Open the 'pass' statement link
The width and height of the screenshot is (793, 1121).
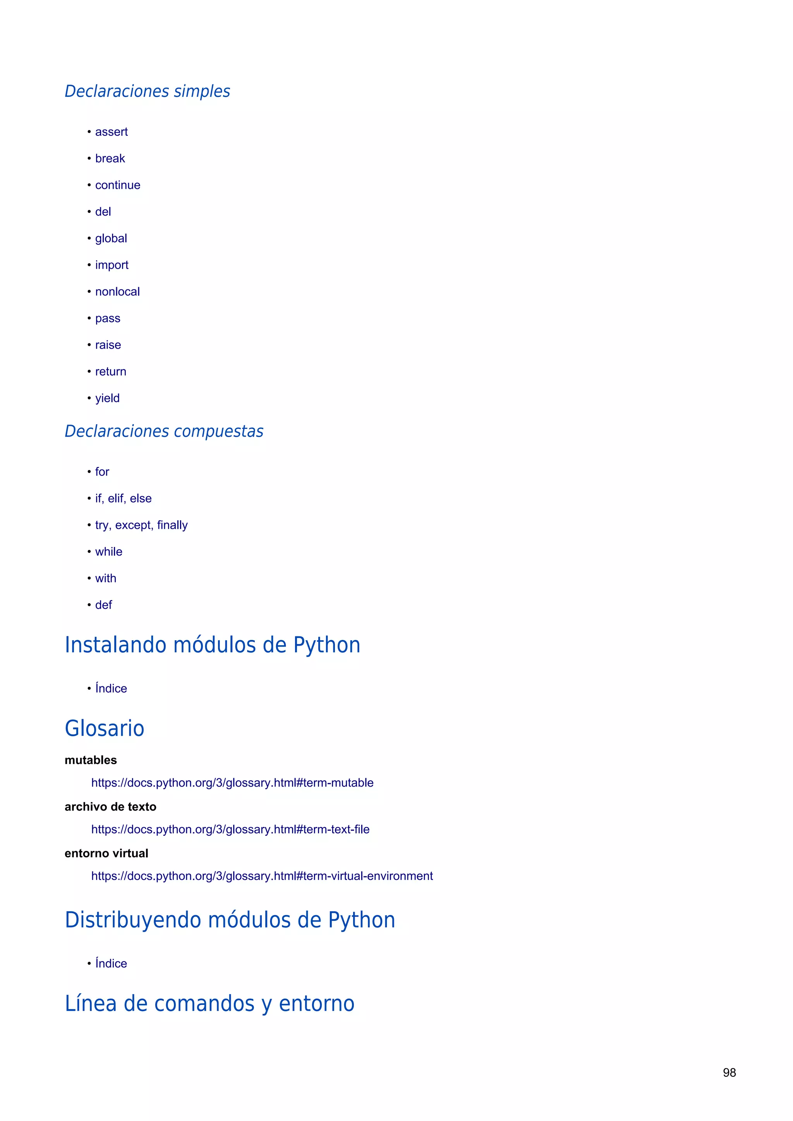[x=107, y=318]
